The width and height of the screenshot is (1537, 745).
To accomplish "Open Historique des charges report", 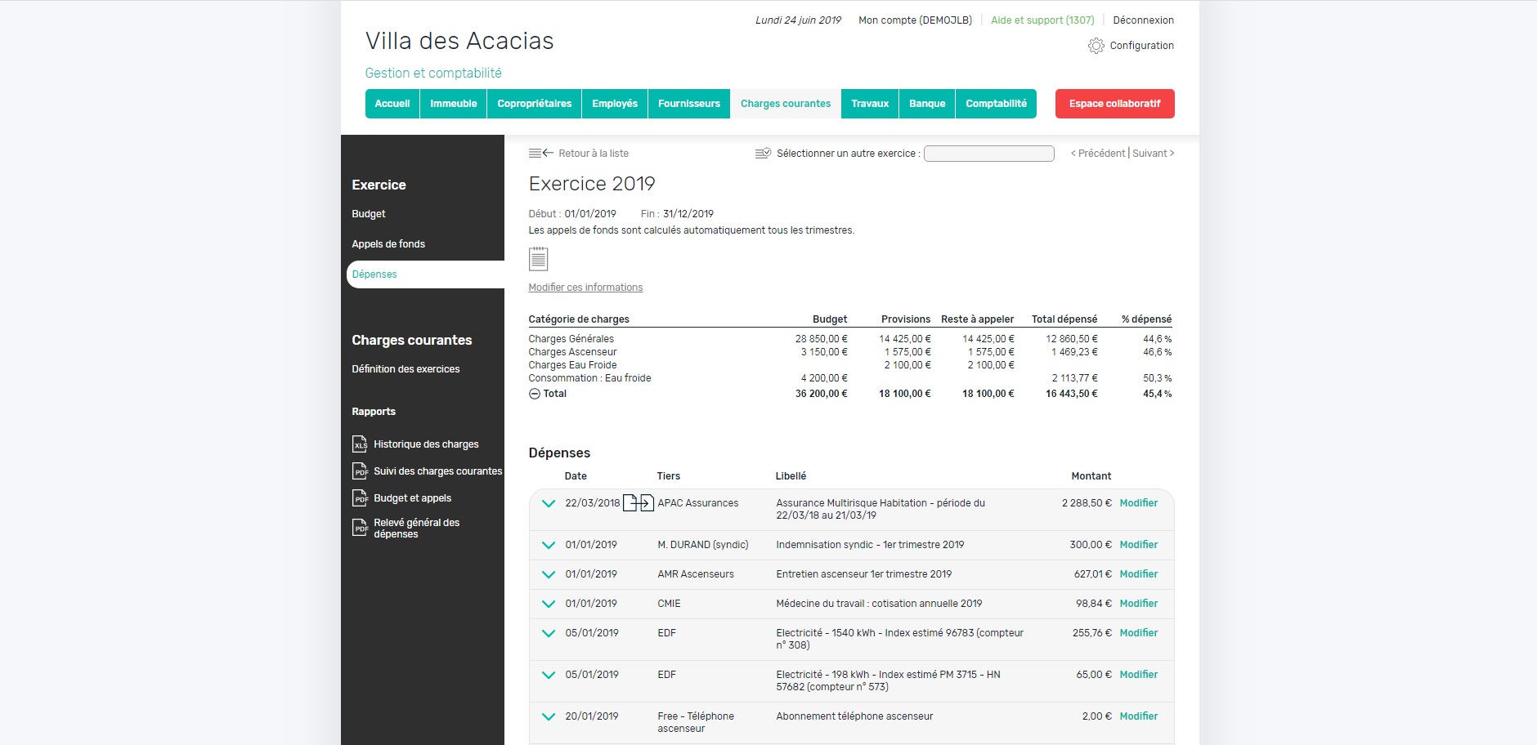I will pos(426,444).
